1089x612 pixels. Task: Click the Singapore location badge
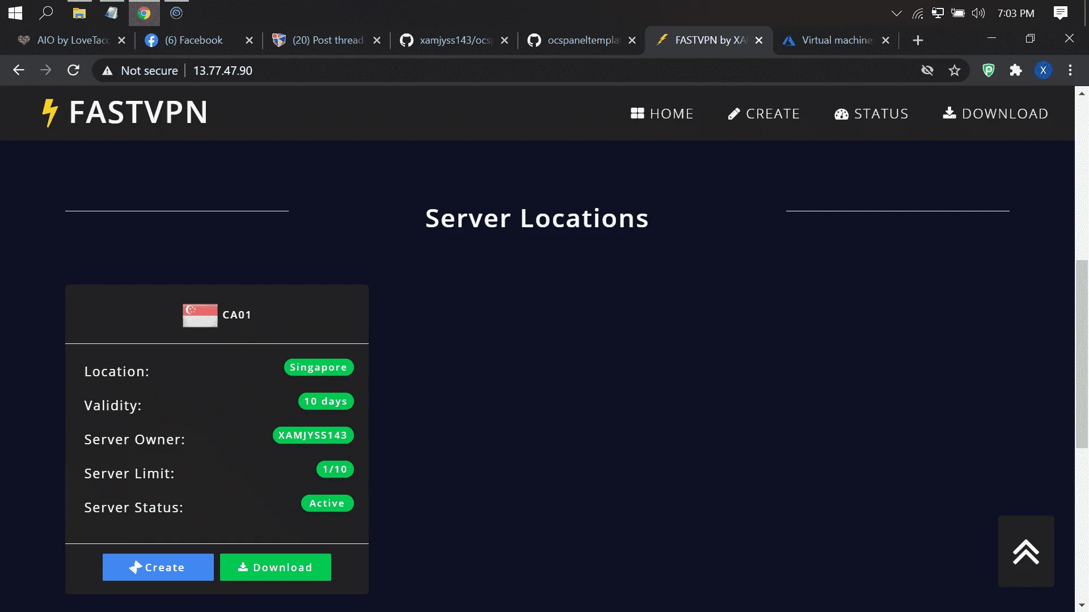coord(319,367)
